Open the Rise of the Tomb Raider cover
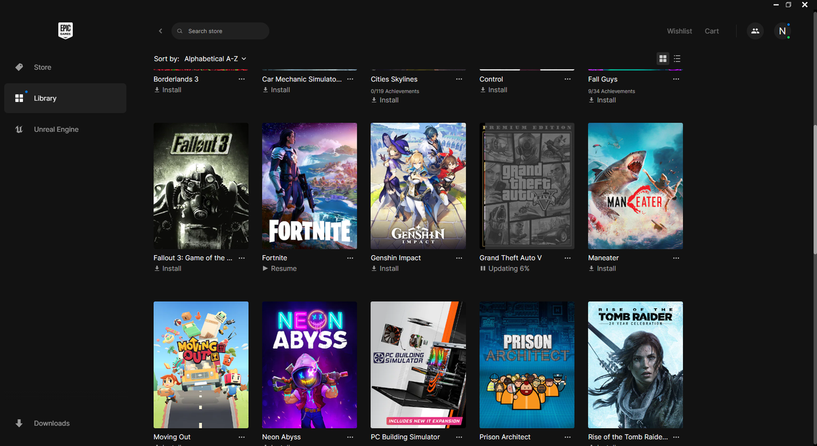817x446 pixels. pos(635,365)
